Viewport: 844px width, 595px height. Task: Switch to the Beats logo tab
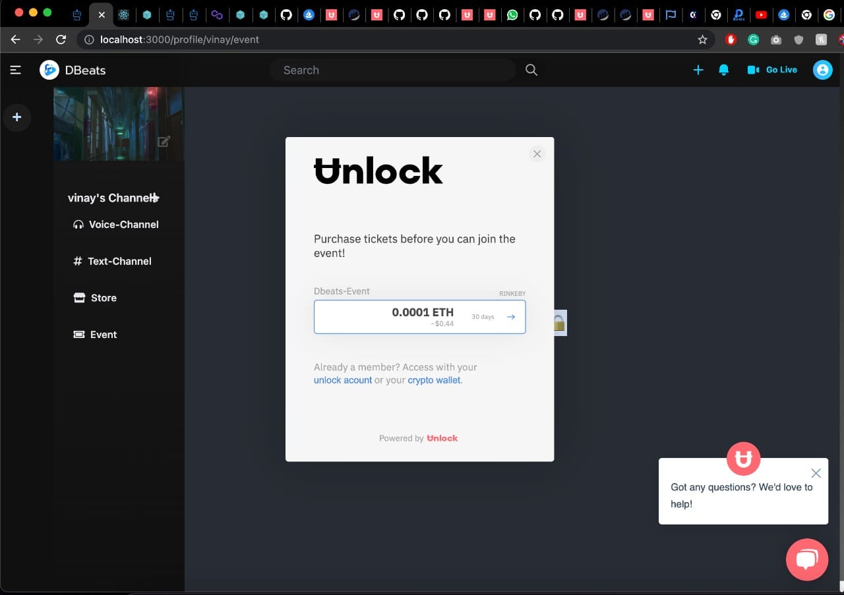tap(738, 14)
